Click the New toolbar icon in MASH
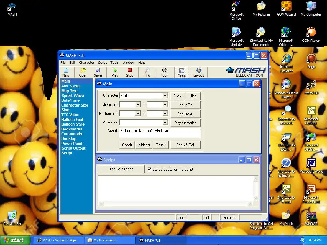 [65, 72]
